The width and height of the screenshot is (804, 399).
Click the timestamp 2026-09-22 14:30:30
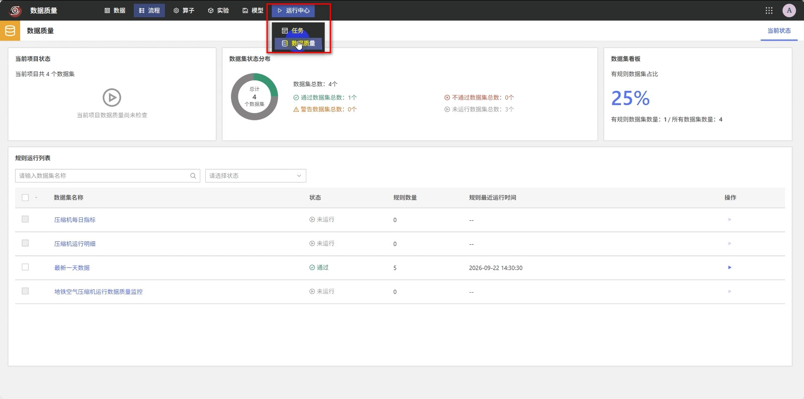496,268
